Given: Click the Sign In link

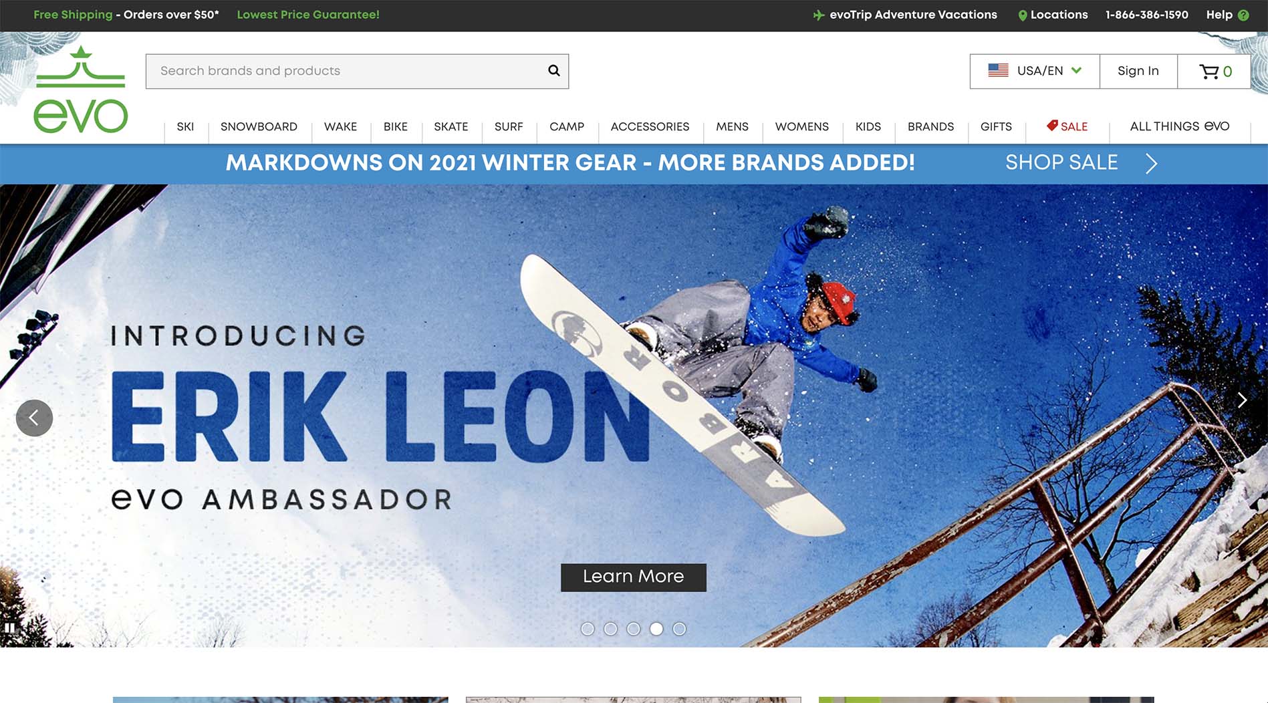Looking at the screenshot, I should pyautogui.click(x=1138, y=71).
